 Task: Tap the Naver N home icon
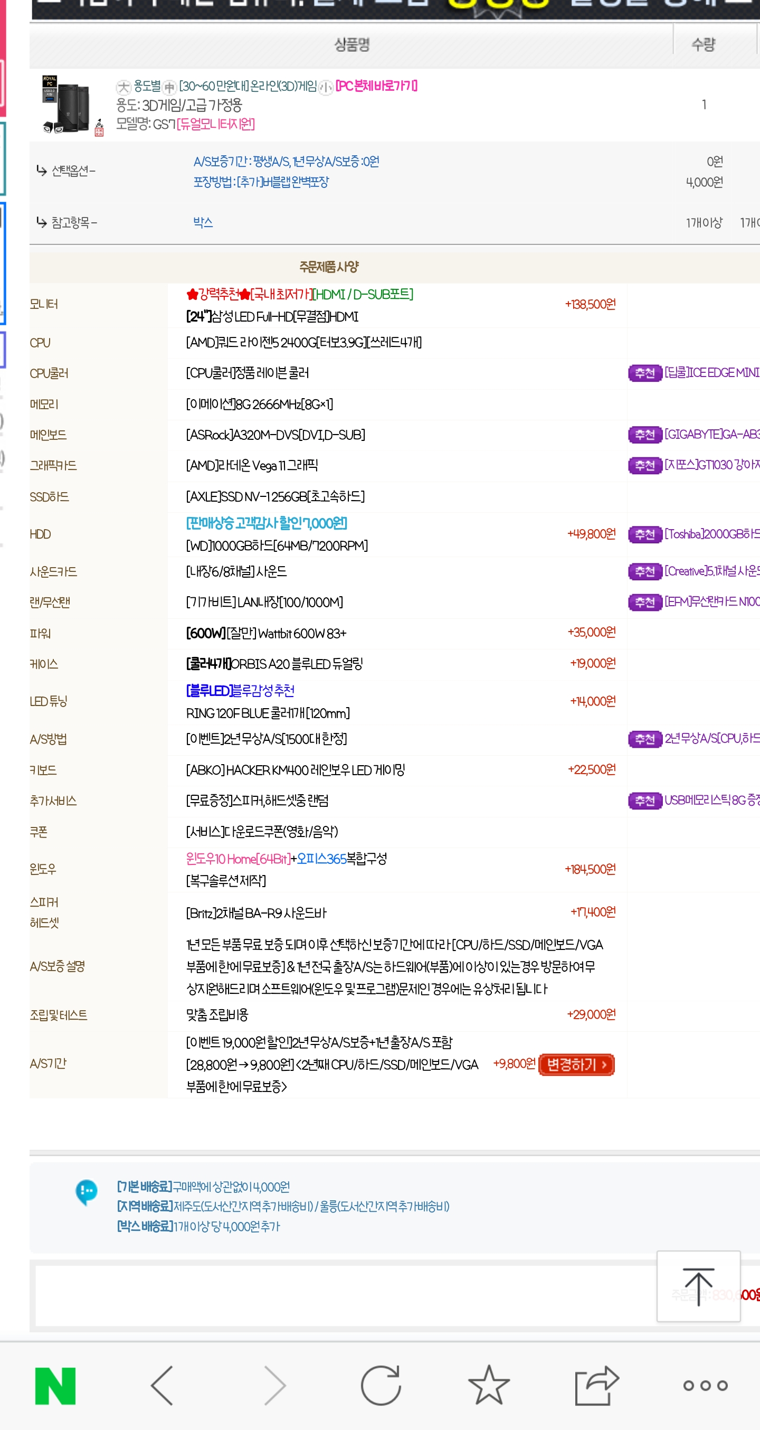pyautogui.click(x=55, y=1386)
